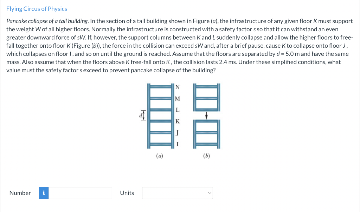Open the Units dropdown menu
The image size is (360, 212).
pyautogui.click(x=177, y=193)
